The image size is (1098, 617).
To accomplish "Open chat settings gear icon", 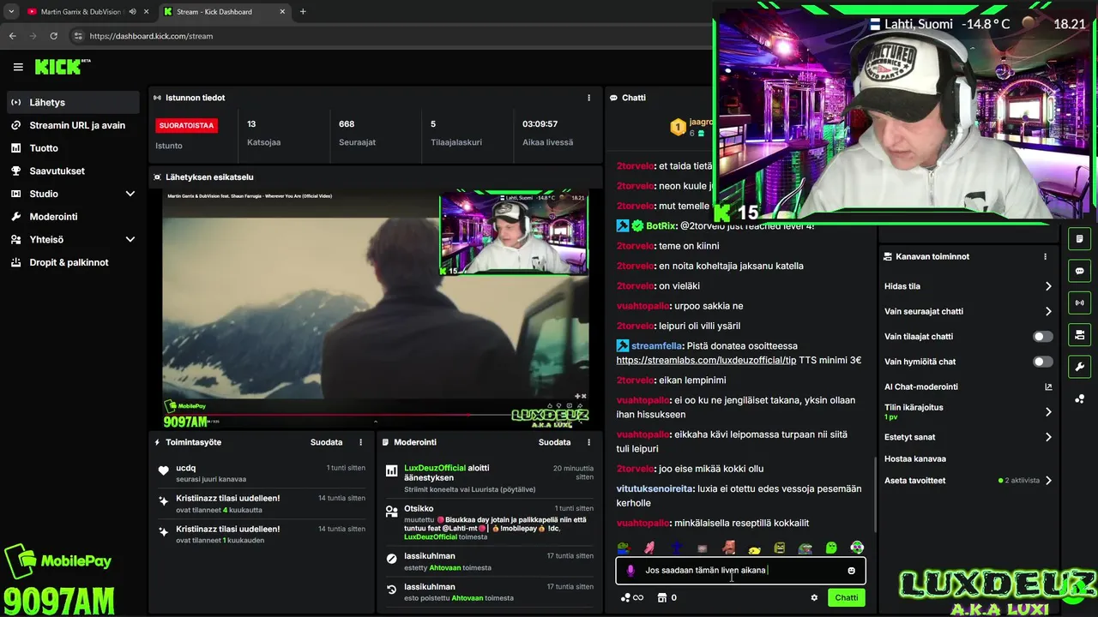I will 814,597.
